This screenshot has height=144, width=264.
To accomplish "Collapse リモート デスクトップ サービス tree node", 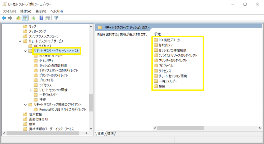I will coord(20,41).
